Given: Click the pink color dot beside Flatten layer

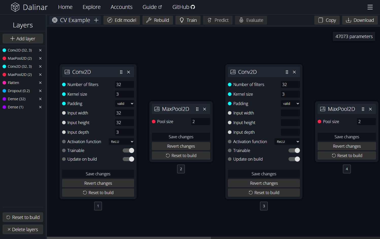Looking at the screenshot, I should (x=4, y=83).
